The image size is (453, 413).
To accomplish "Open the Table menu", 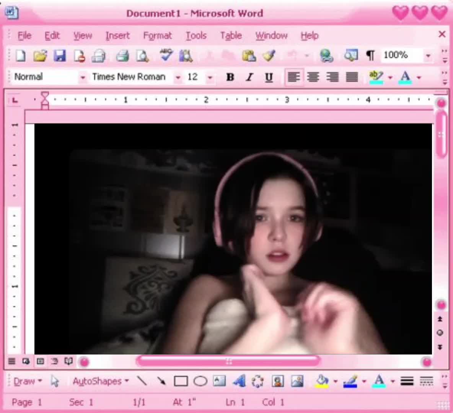I will 231,36.
